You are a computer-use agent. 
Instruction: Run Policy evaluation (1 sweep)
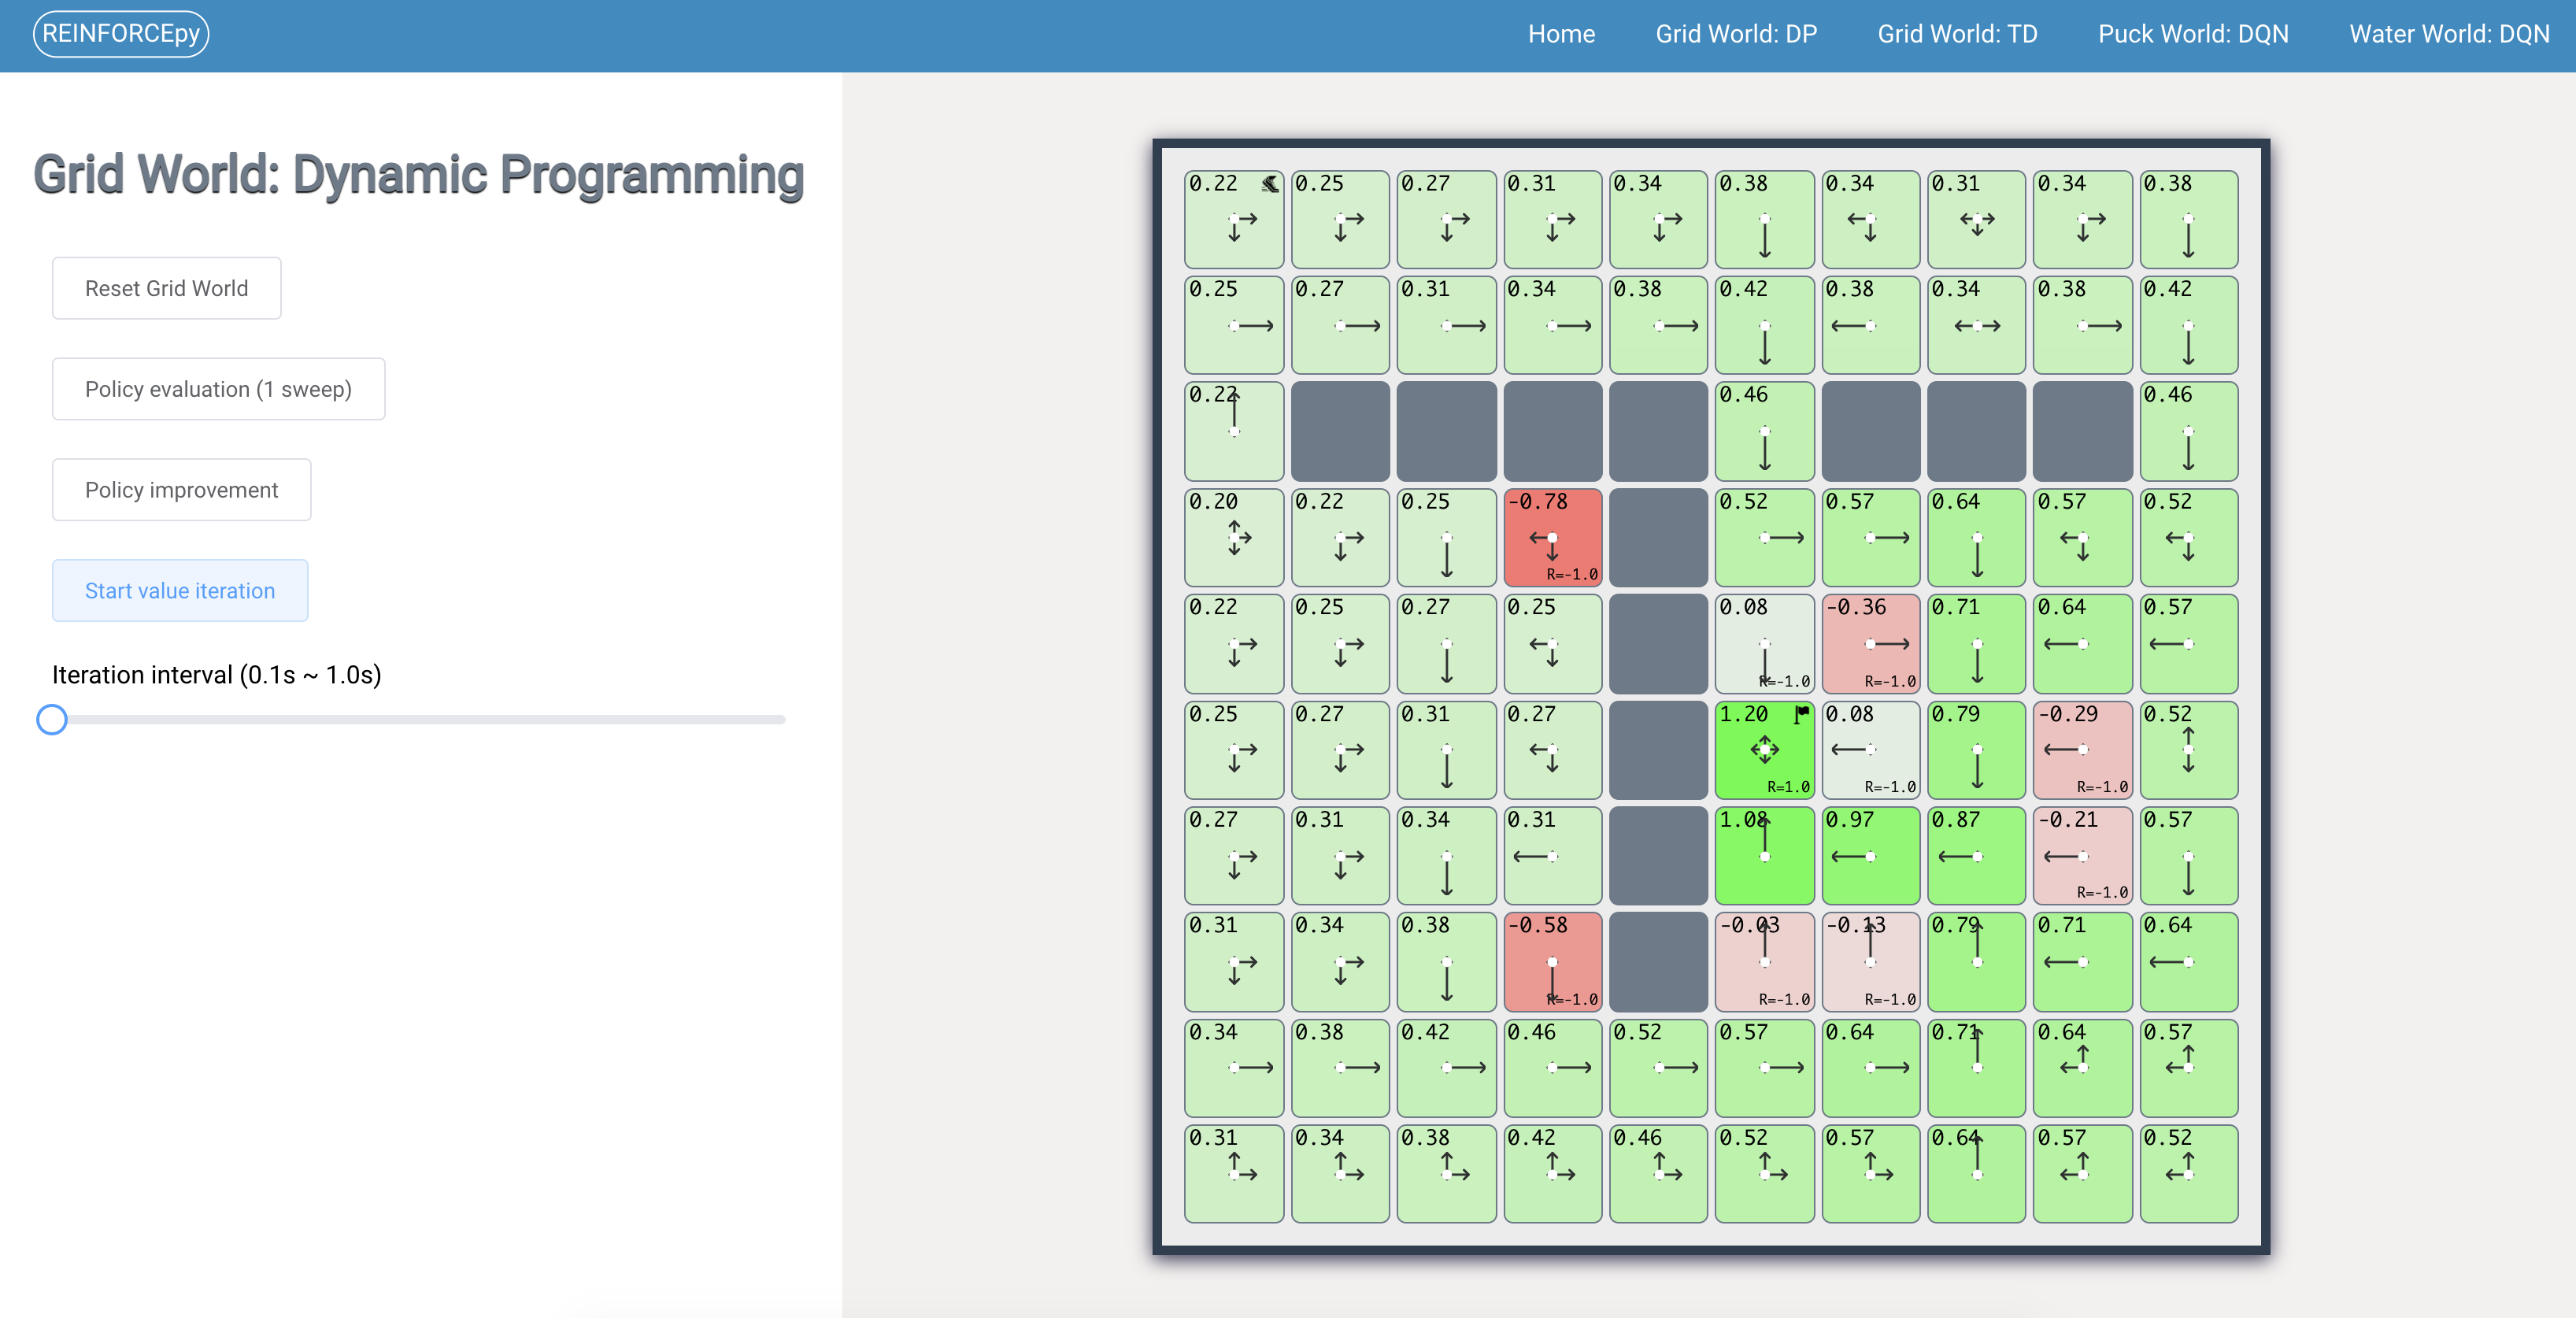[218, 389]
